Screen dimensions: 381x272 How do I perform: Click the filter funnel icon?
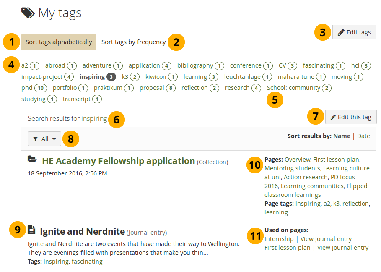(35, 139)
